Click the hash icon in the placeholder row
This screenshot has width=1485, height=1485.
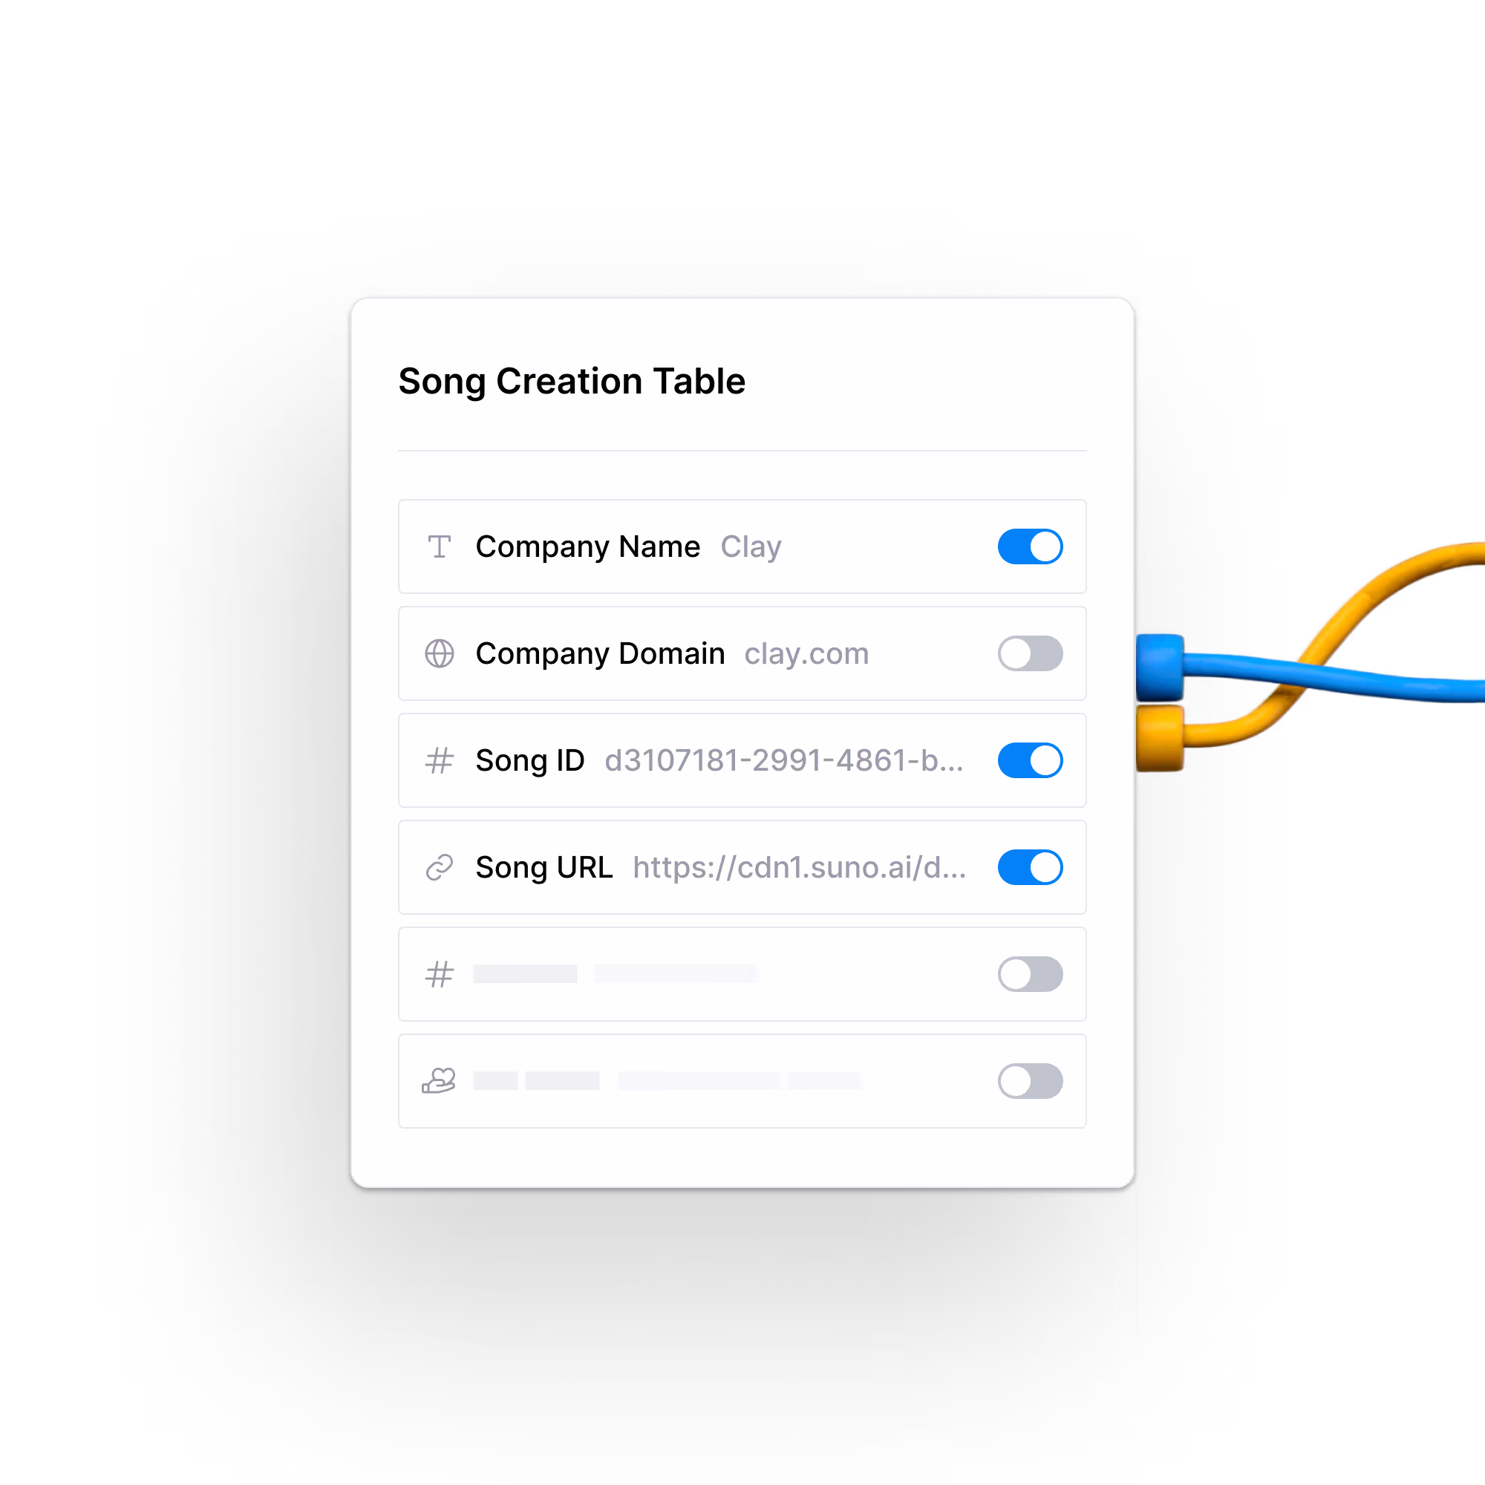[x=439, y=974]
